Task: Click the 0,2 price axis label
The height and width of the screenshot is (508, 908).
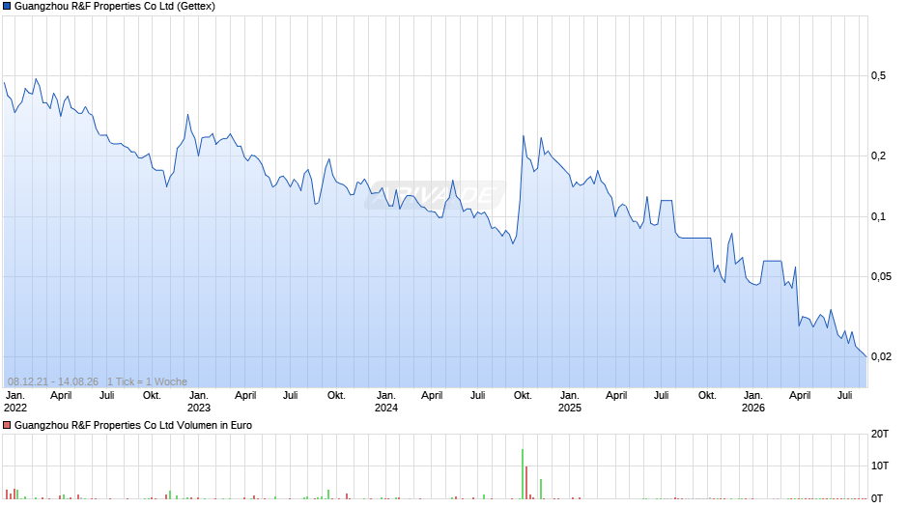Action: click(x=878, y=155)
